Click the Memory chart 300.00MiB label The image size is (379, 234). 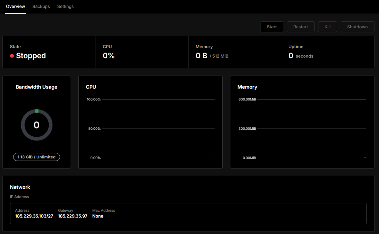247,128
